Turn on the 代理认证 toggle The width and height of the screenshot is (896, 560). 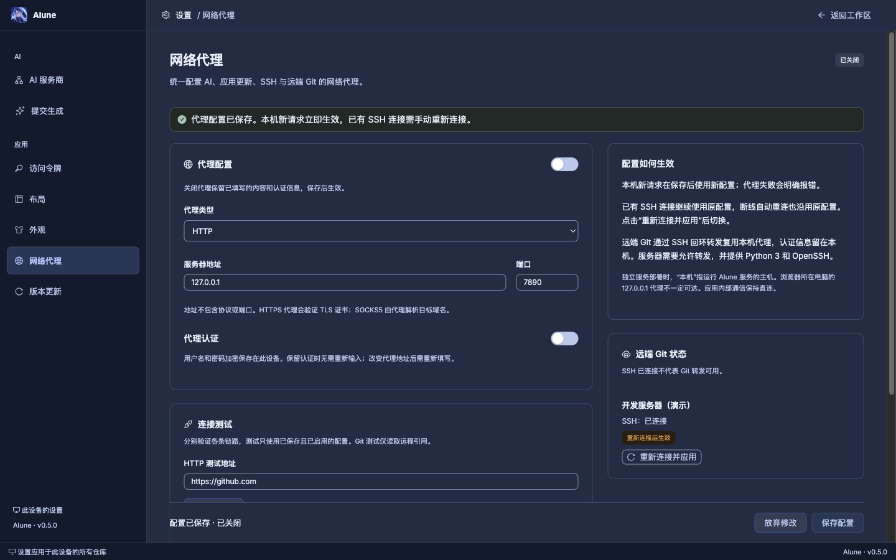(564, 338)
